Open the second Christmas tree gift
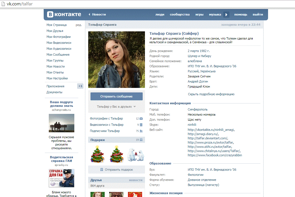 [x=117, y=154]
